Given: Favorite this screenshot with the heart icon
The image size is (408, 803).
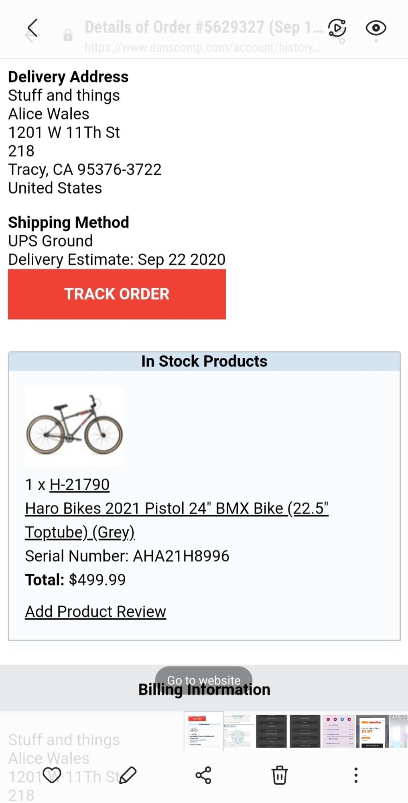Looking at the screenshot, I should pos(52,776).
